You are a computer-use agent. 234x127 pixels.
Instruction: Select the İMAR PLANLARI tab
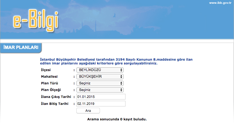pyautogui.click(x=21, y=47)
